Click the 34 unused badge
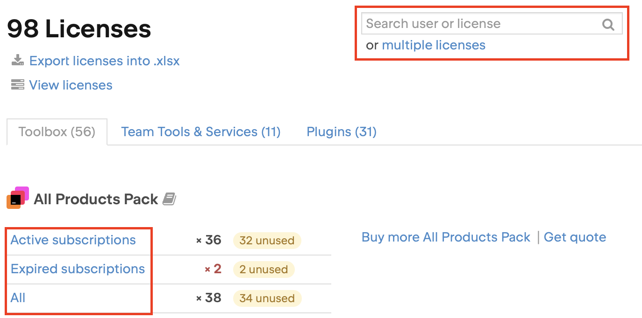This screenshot has height=318, width=642. pyautogui.click(x=267, y=298)
